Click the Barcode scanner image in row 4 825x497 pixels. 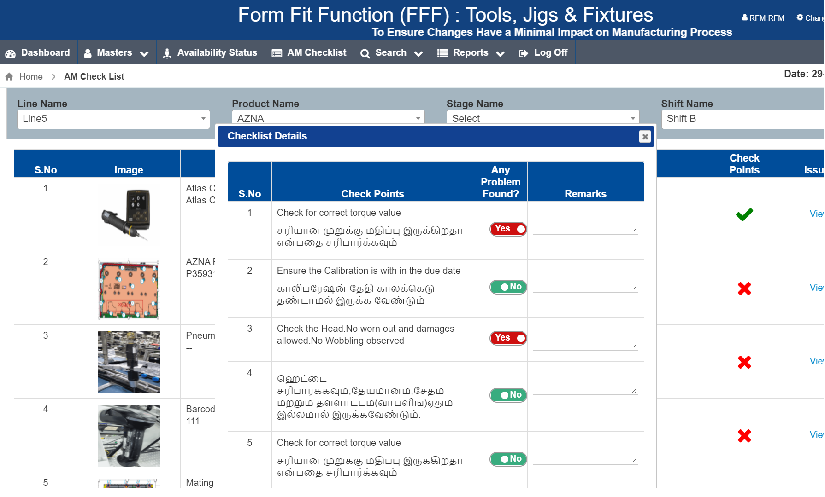click(x=129, y=436)
